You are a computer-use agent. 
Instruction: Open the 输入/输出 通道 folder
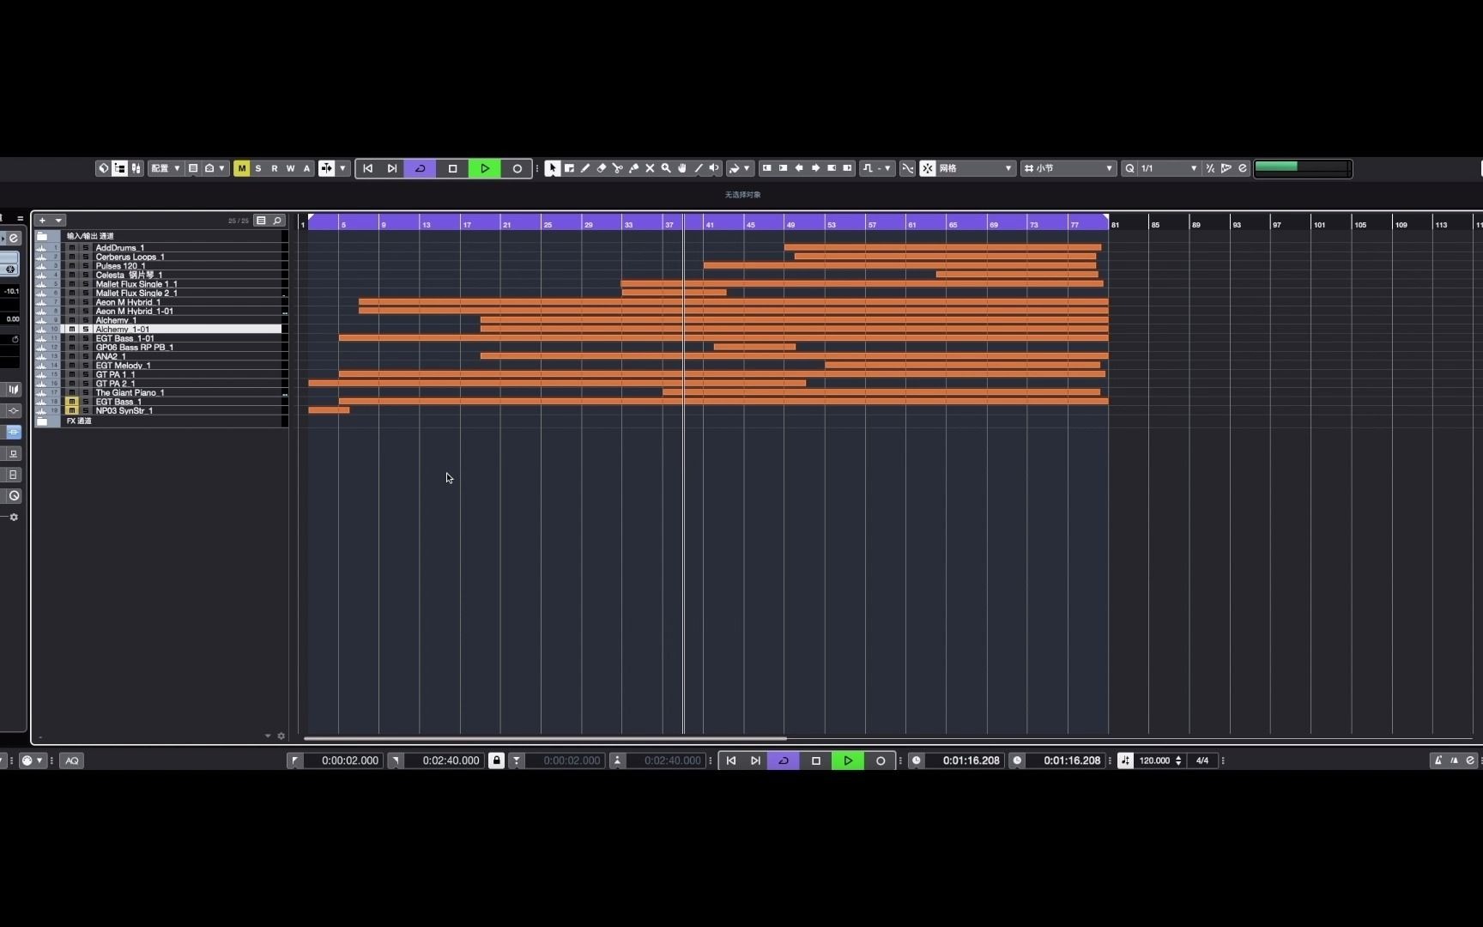[42, 236]
